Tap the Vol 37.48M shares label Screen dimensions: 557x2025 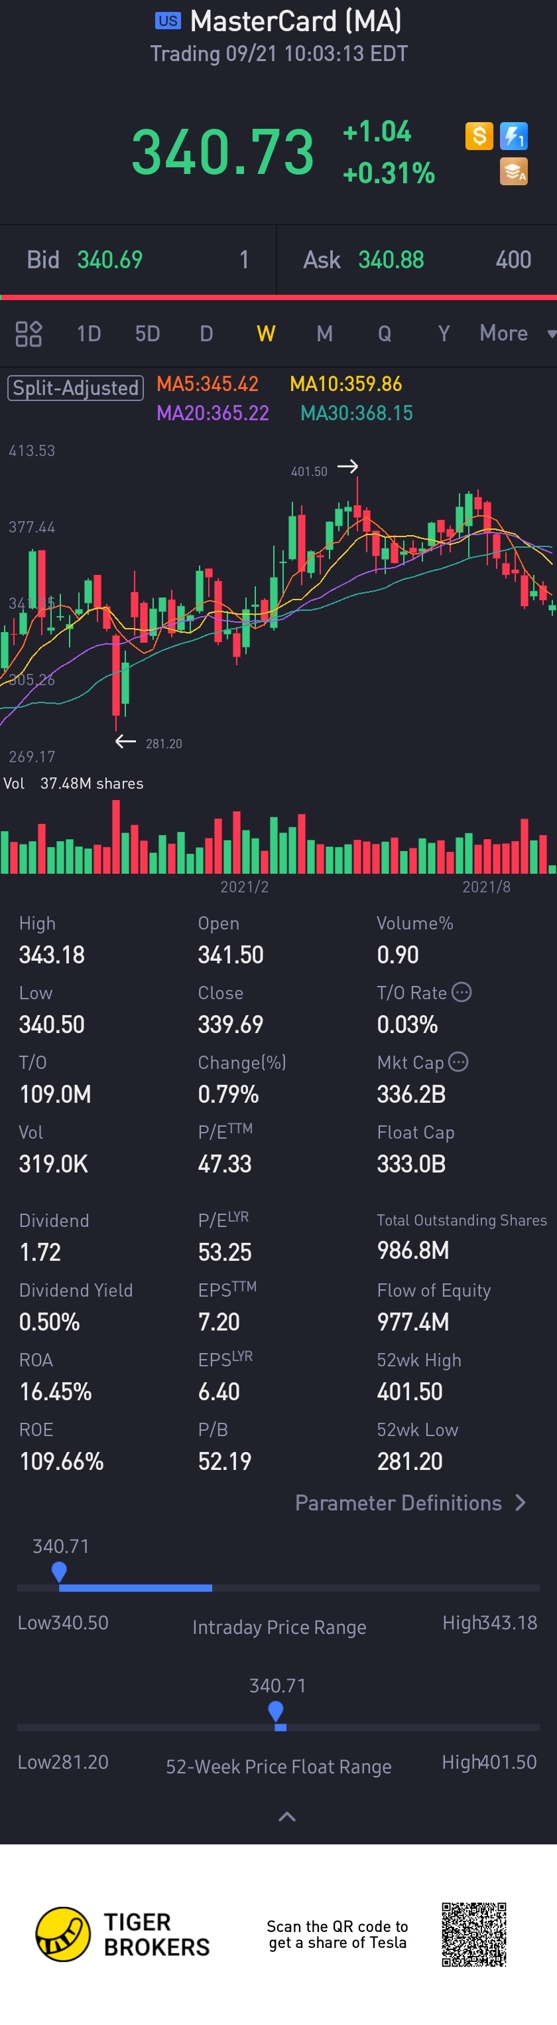74,783
